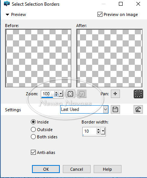
Task: Open the Zoom slider dropdown arrow
Action: [x=61, y=94]
